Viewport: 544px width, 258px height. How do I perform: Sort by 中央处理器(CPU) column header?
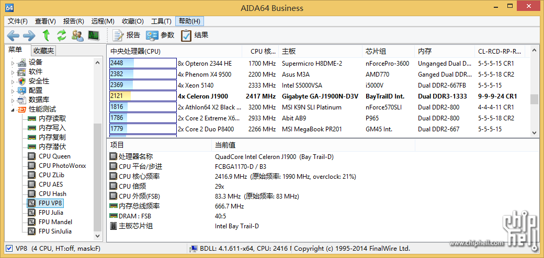point(175,52)
